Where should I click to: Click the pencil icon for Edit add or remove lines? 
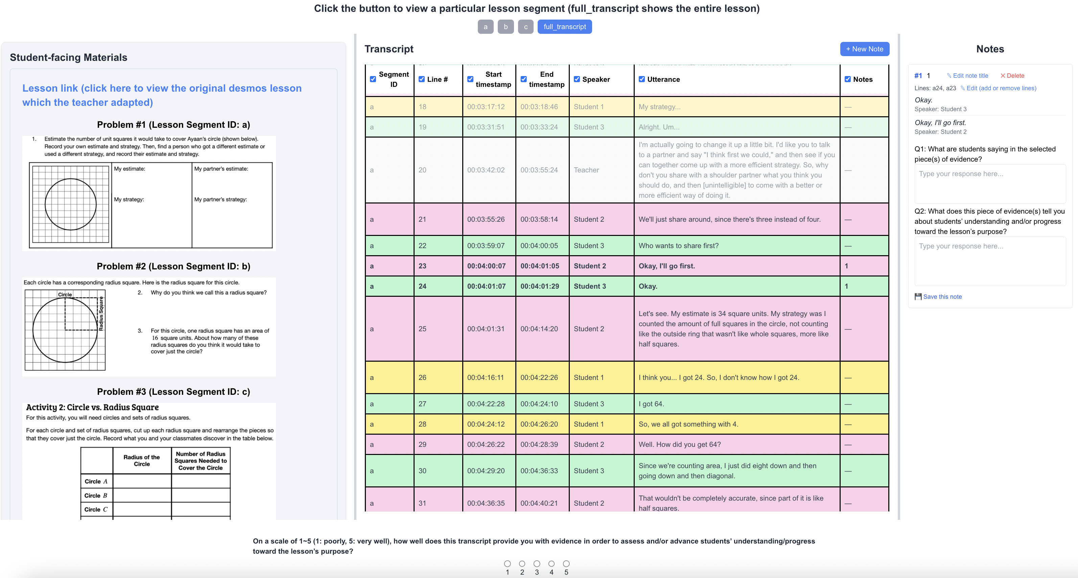click(962, 88)
